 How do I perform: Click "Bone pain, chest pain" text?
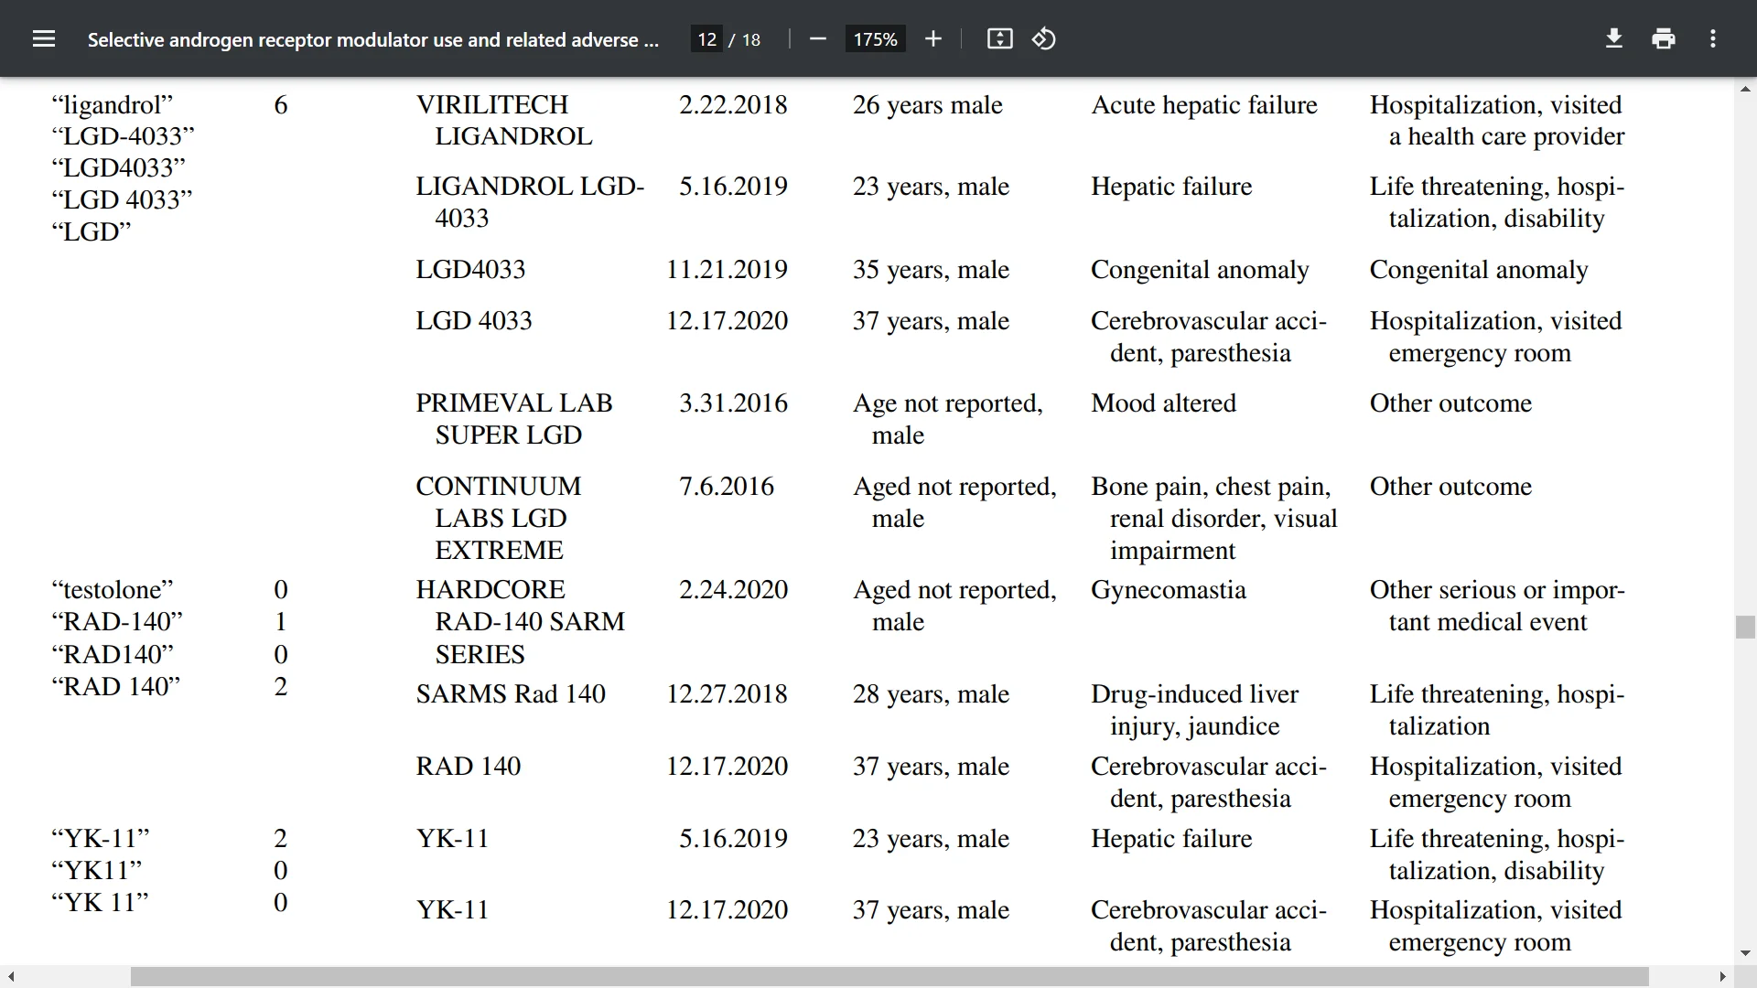click(1211, 487)
